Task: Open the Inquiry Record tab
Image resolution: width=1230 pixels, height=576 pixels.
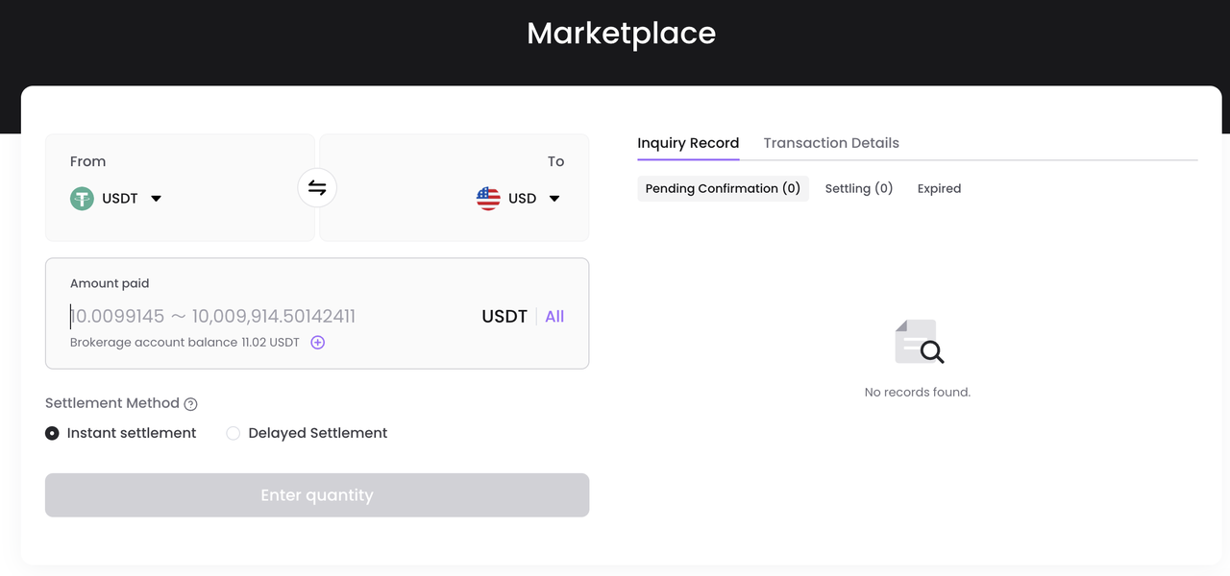Action: 688,143
